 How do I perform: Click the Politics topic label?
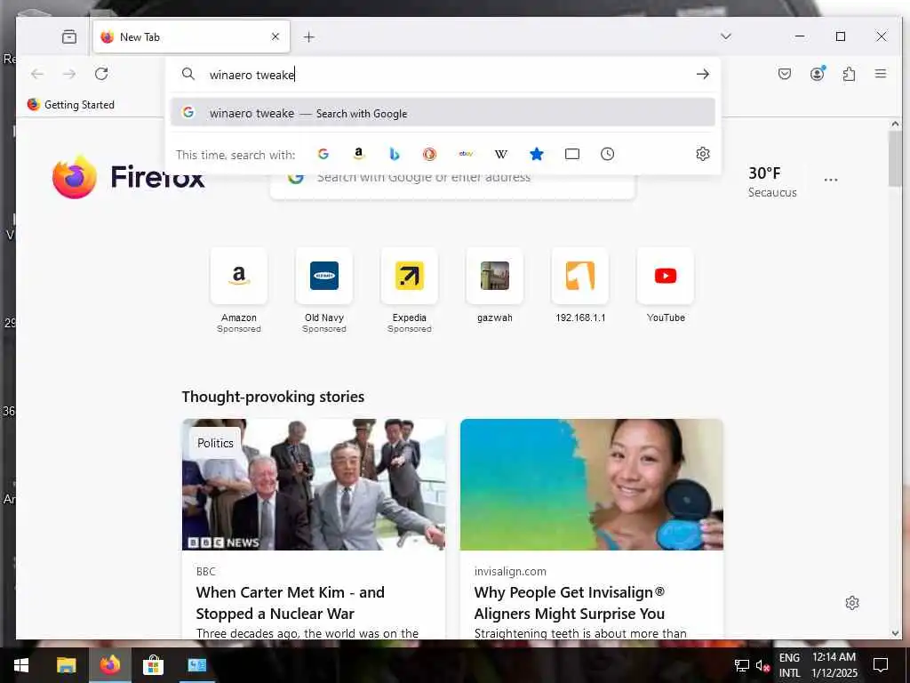point(215,443)
